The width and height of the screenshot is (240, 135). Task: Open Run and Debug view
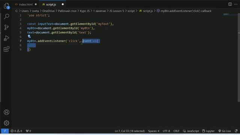click(x=6, y=38)
